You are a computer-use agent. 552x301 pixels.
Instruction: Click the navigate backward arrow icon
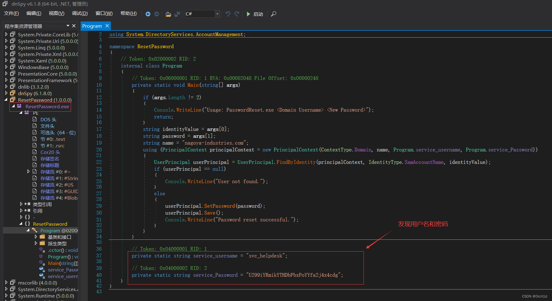click(x=148, y=14)
